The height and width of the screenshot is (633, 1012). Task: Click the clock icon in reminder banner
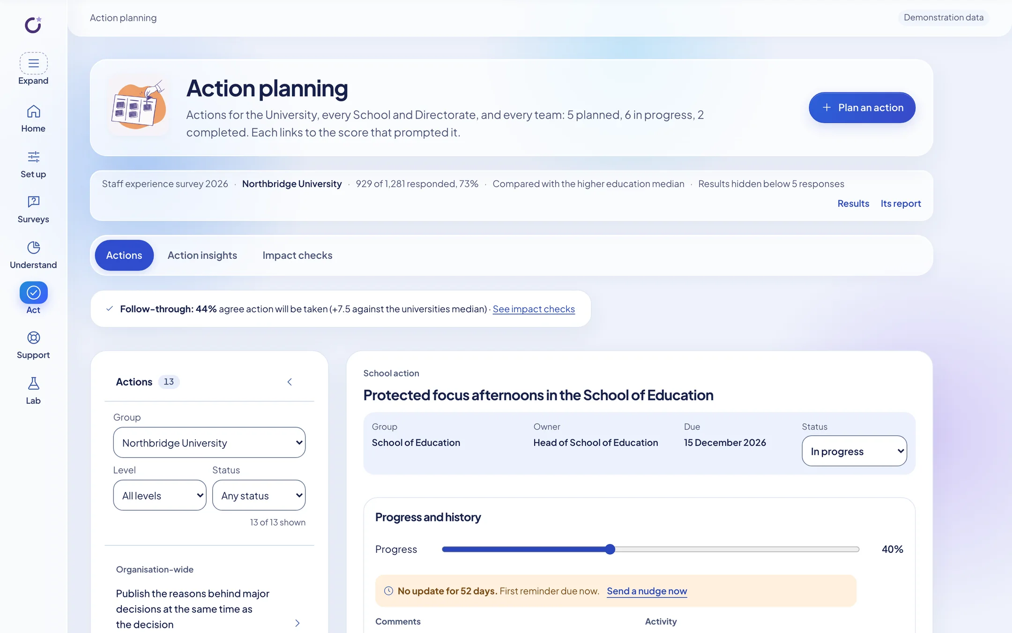pos(388,591)
